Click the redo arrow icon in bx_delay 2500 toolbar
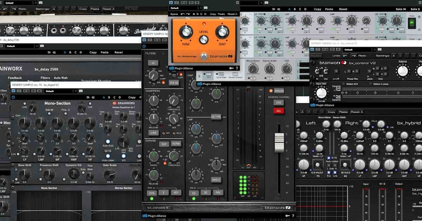422x221 pixels. tap(55, 53)
